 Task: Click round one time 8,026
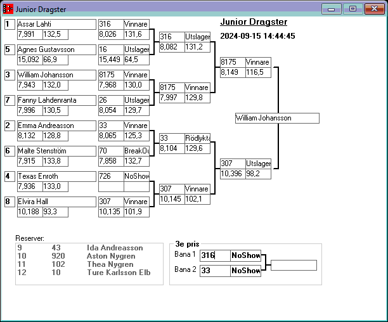coord(111,34)
